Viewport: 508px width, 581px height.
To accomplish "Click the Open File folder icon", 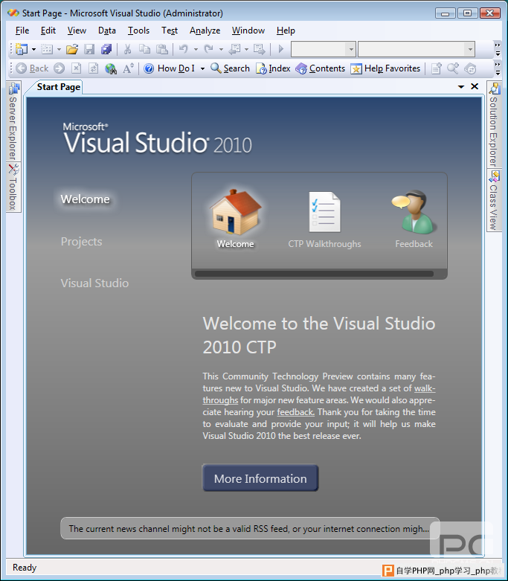I will [x=72, y=49].
